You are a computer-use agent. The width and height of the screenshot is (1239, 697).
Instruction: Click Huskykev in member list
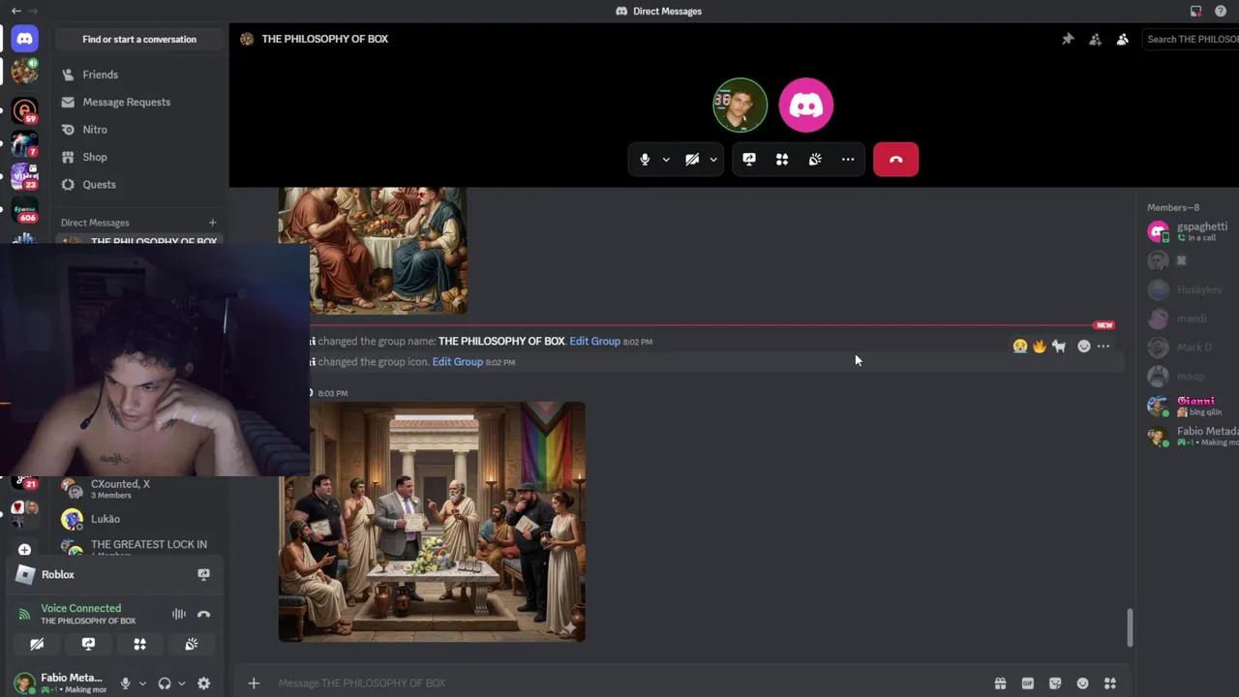pos(1192,289)
